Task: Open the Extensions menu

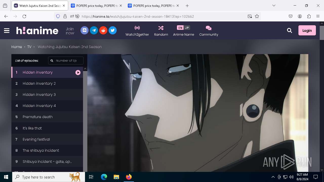Action: [x=309, y=16]
